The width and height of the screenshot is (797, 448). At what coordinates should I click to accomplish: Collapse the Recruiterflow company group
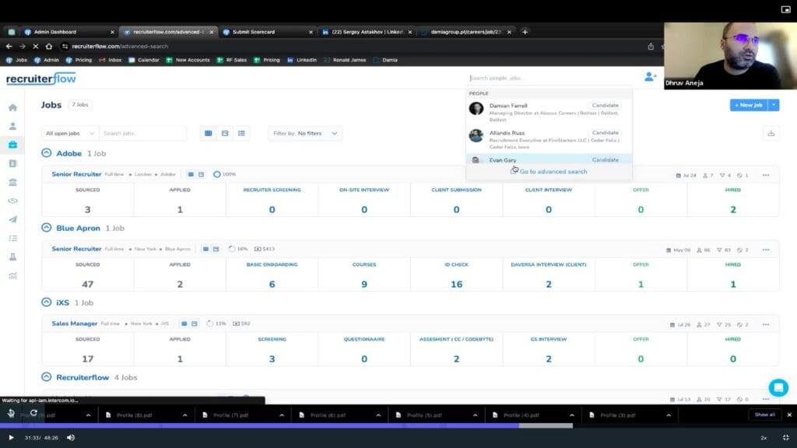(x=46, y=377)
